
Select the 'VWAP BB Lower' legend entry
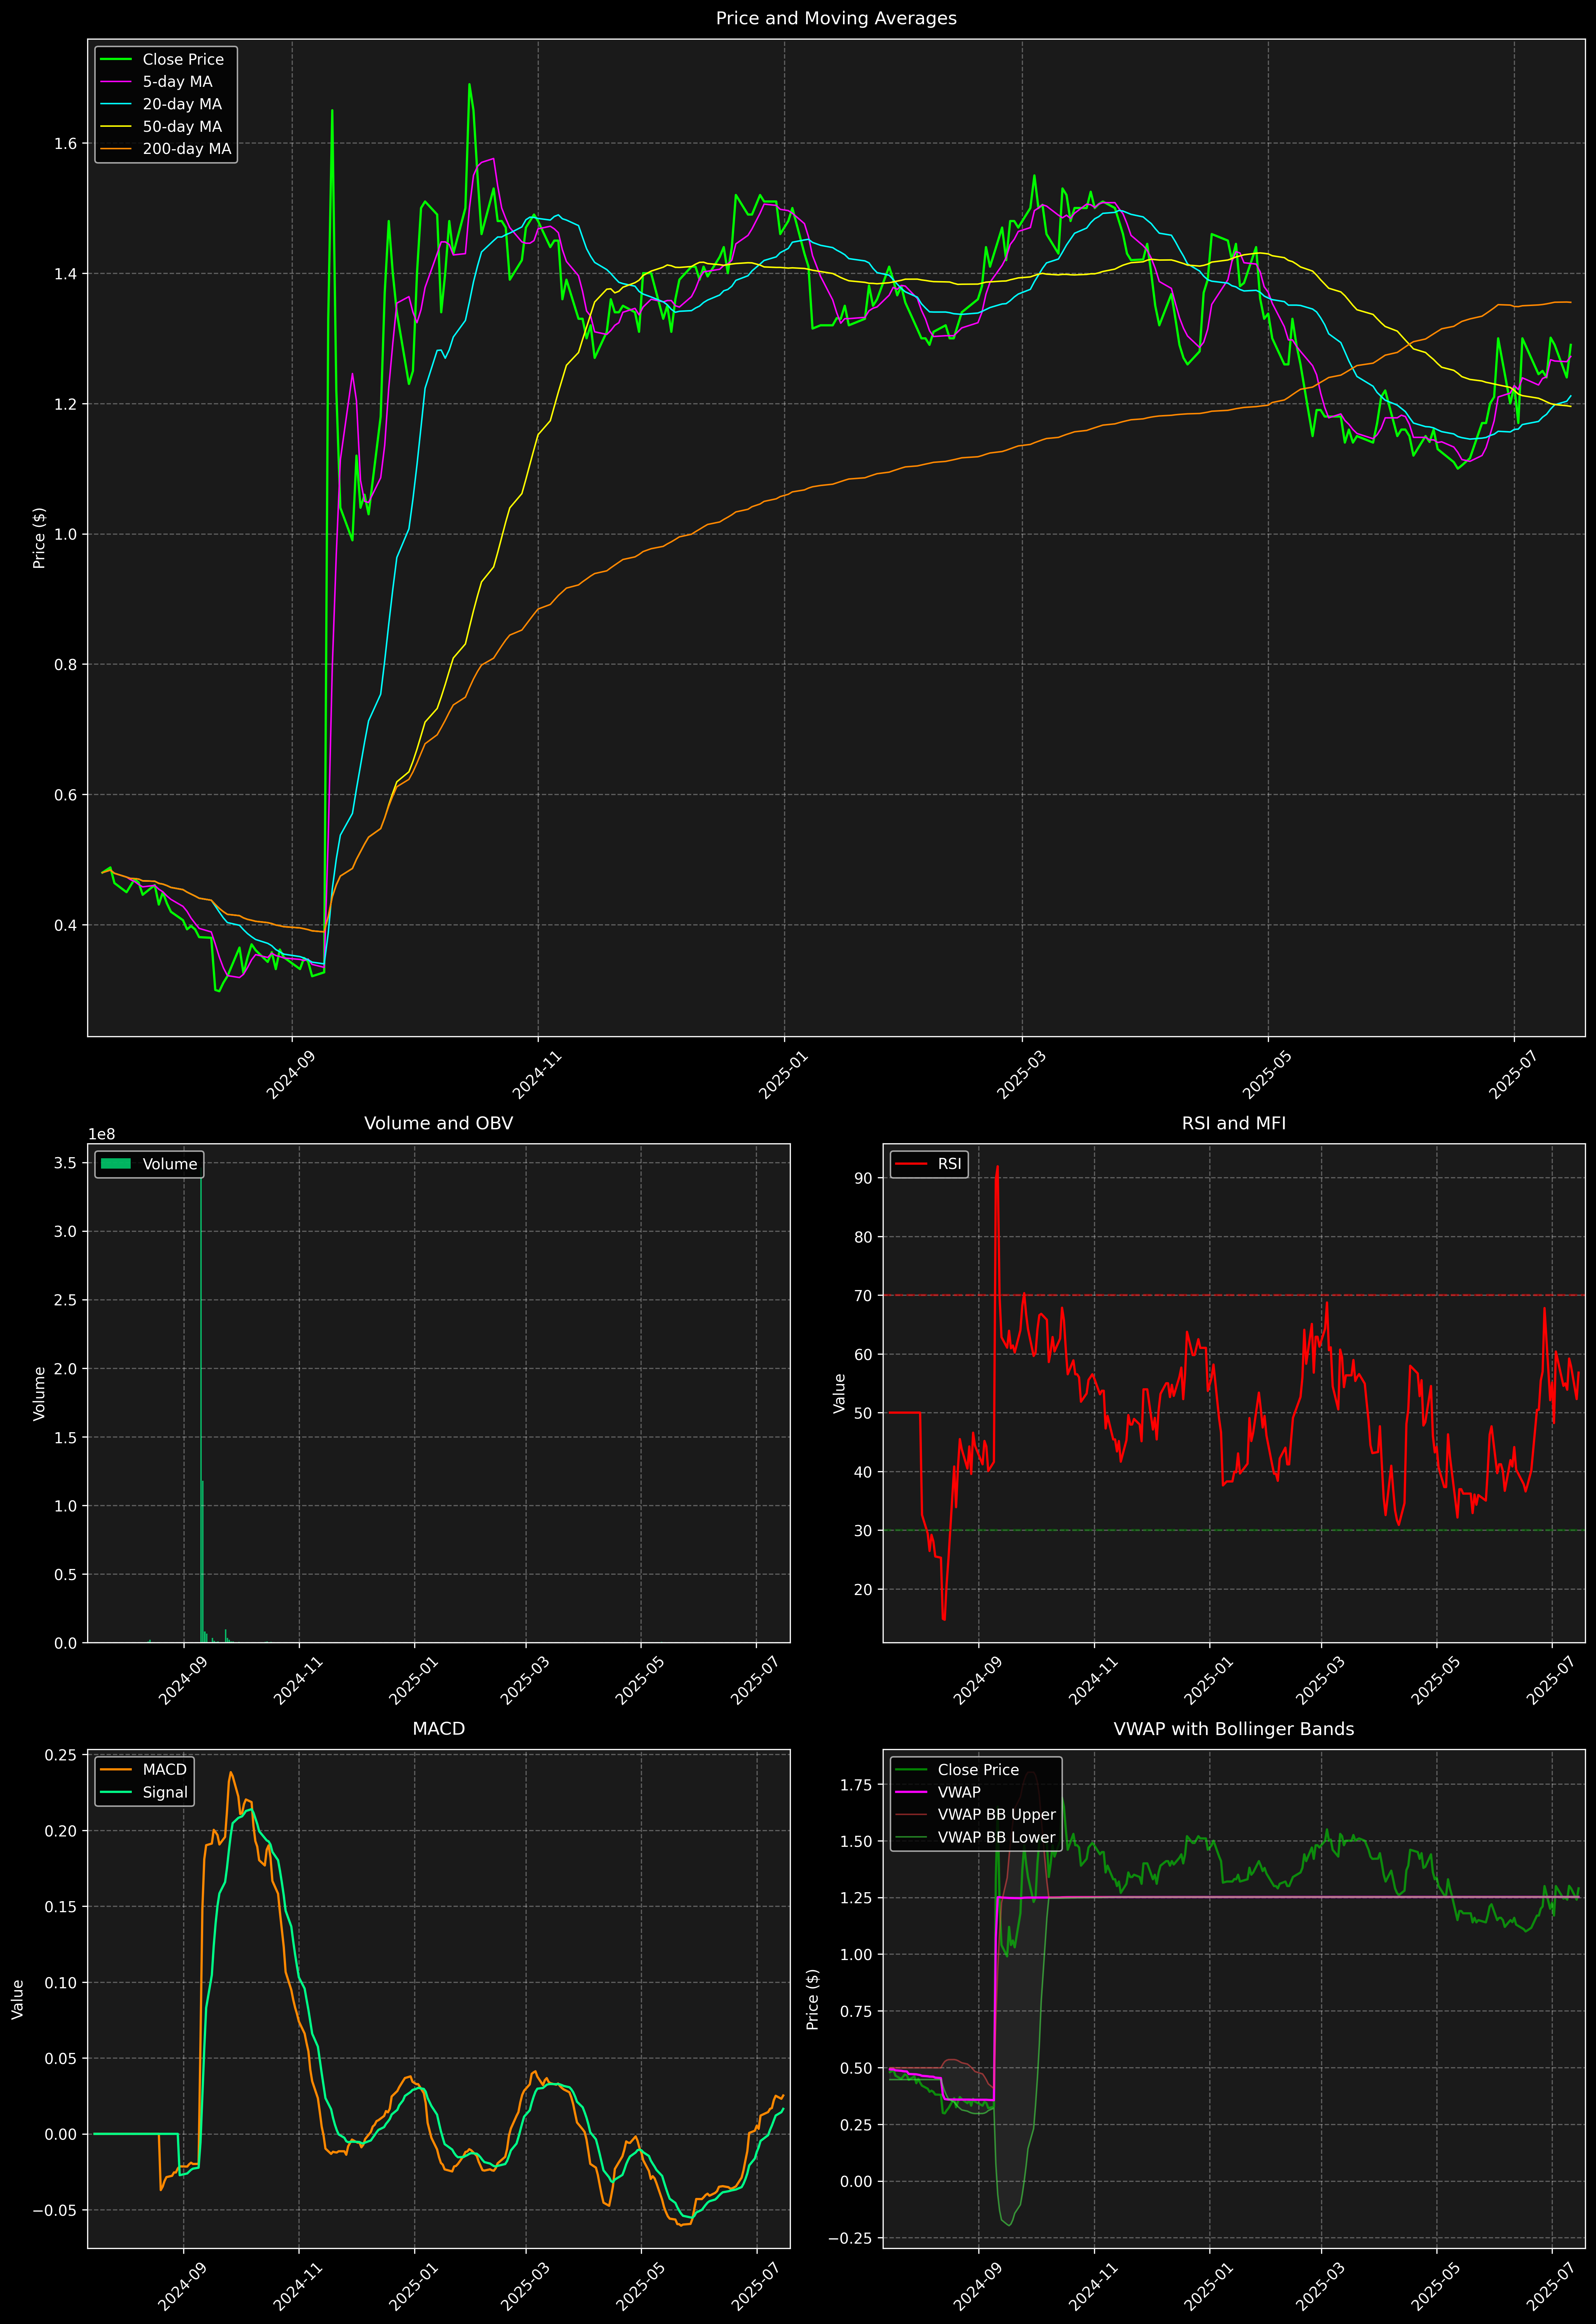pyautogui.click(x=997, y=1837)
